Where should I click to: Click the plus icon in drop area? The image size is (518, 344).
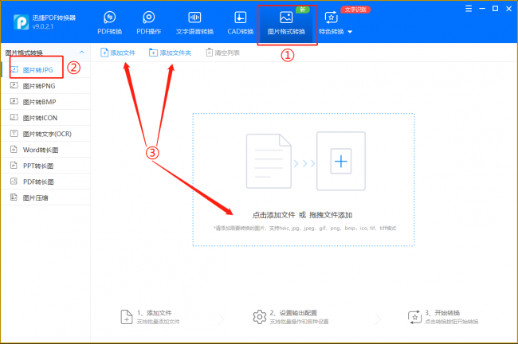click(x=341, y=161)
